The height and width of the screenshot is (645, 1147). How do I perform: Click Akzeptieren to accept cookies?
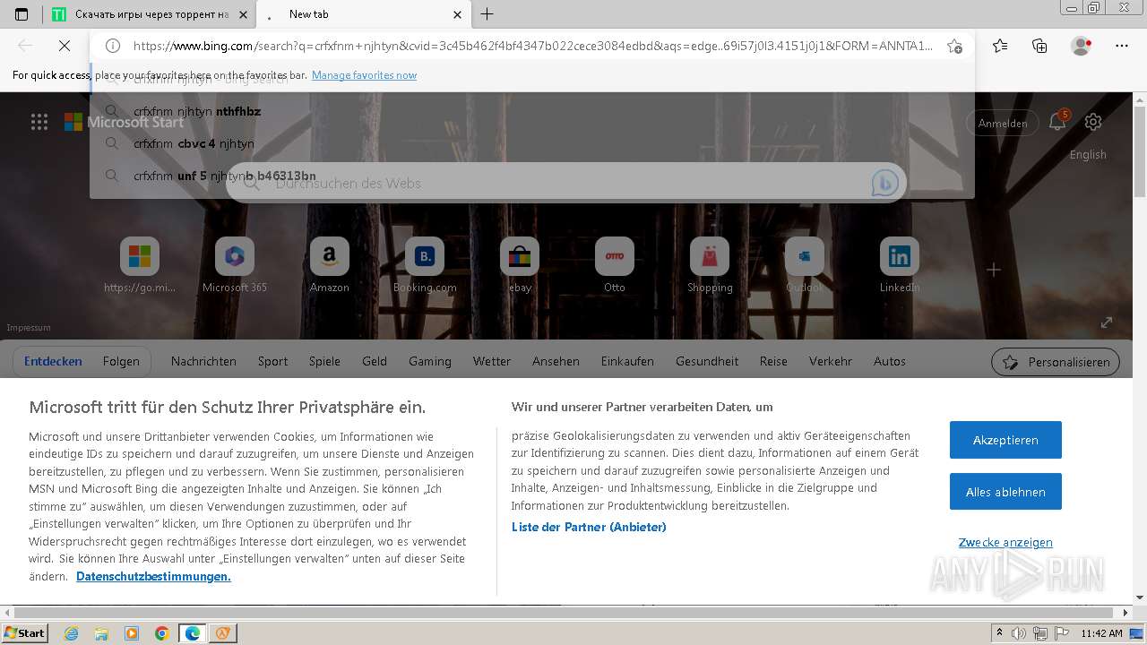pyautogui.click(x=1005, y=440)
